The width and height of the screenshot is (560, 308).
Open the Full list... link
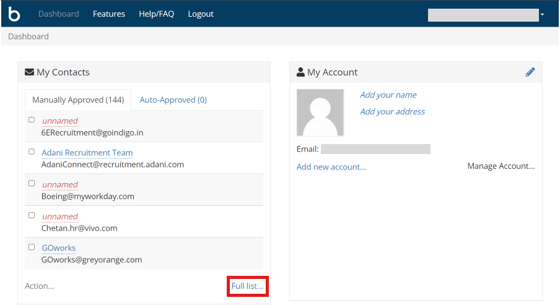click(x=247, y=286)
